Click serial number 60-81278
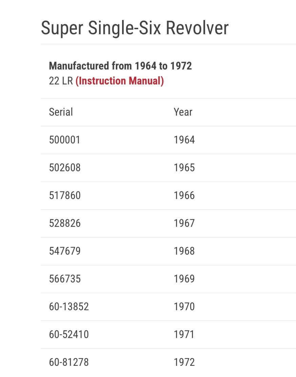The width and height of the screenshot is (296, 377). [69, 362]
